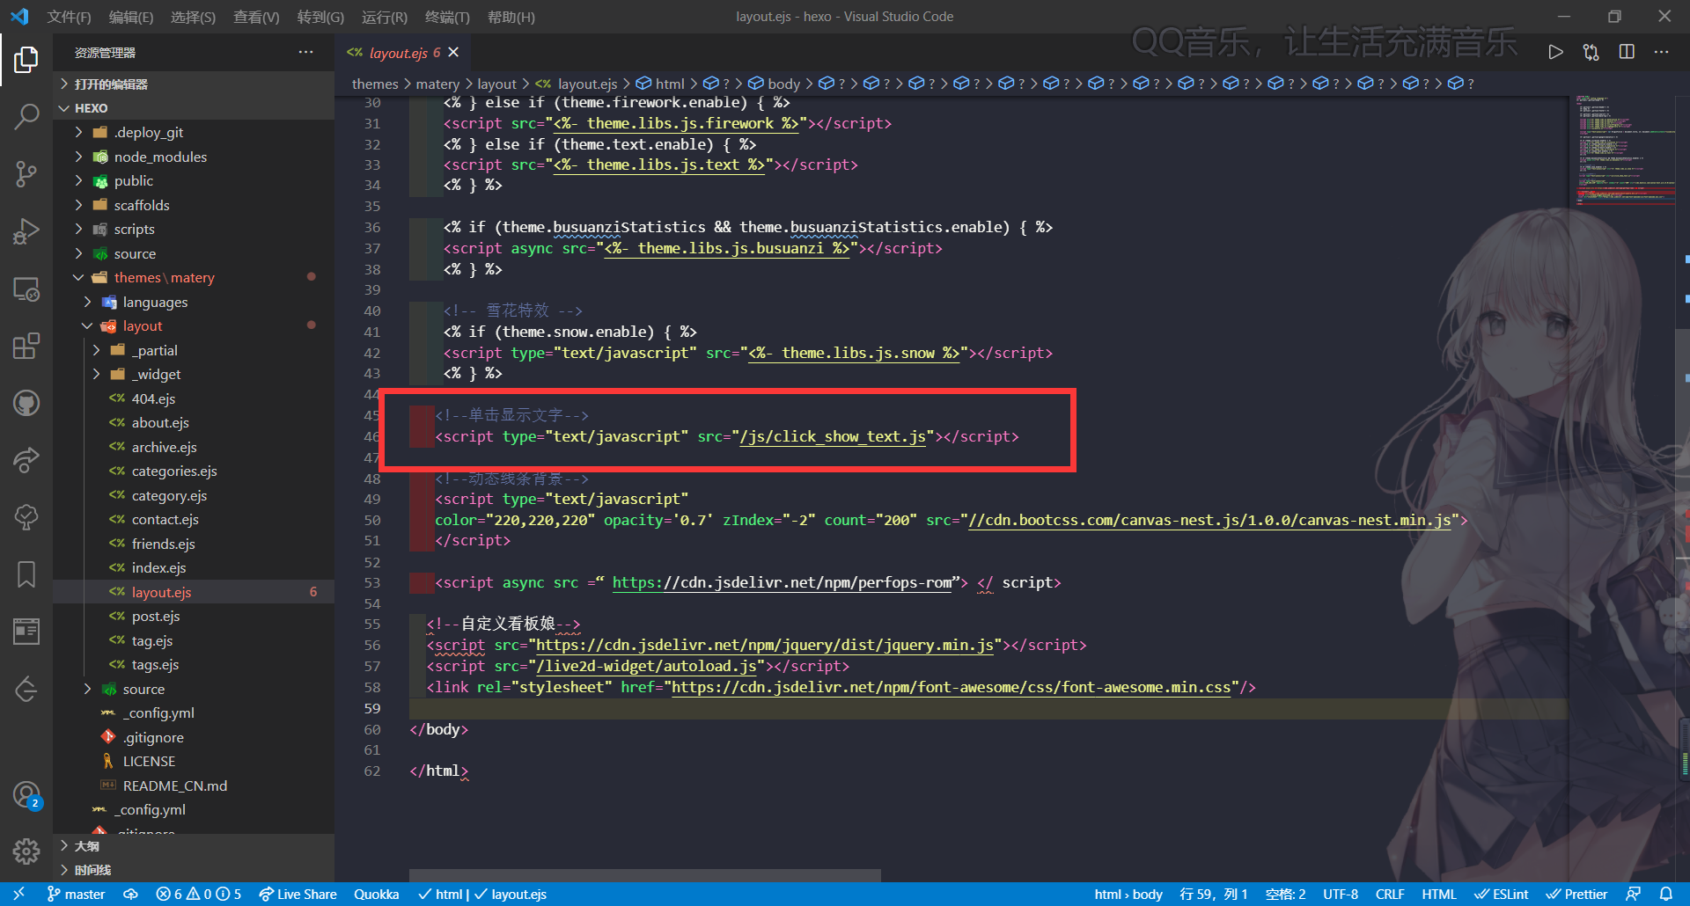This screenshot has height=906, width=1690.
Task: Open the 查看(V) menu
Action: coord(256,17)
